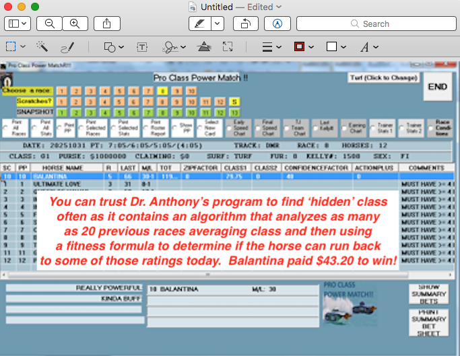
Task: Open the line style dropdown
Action: 271,47
